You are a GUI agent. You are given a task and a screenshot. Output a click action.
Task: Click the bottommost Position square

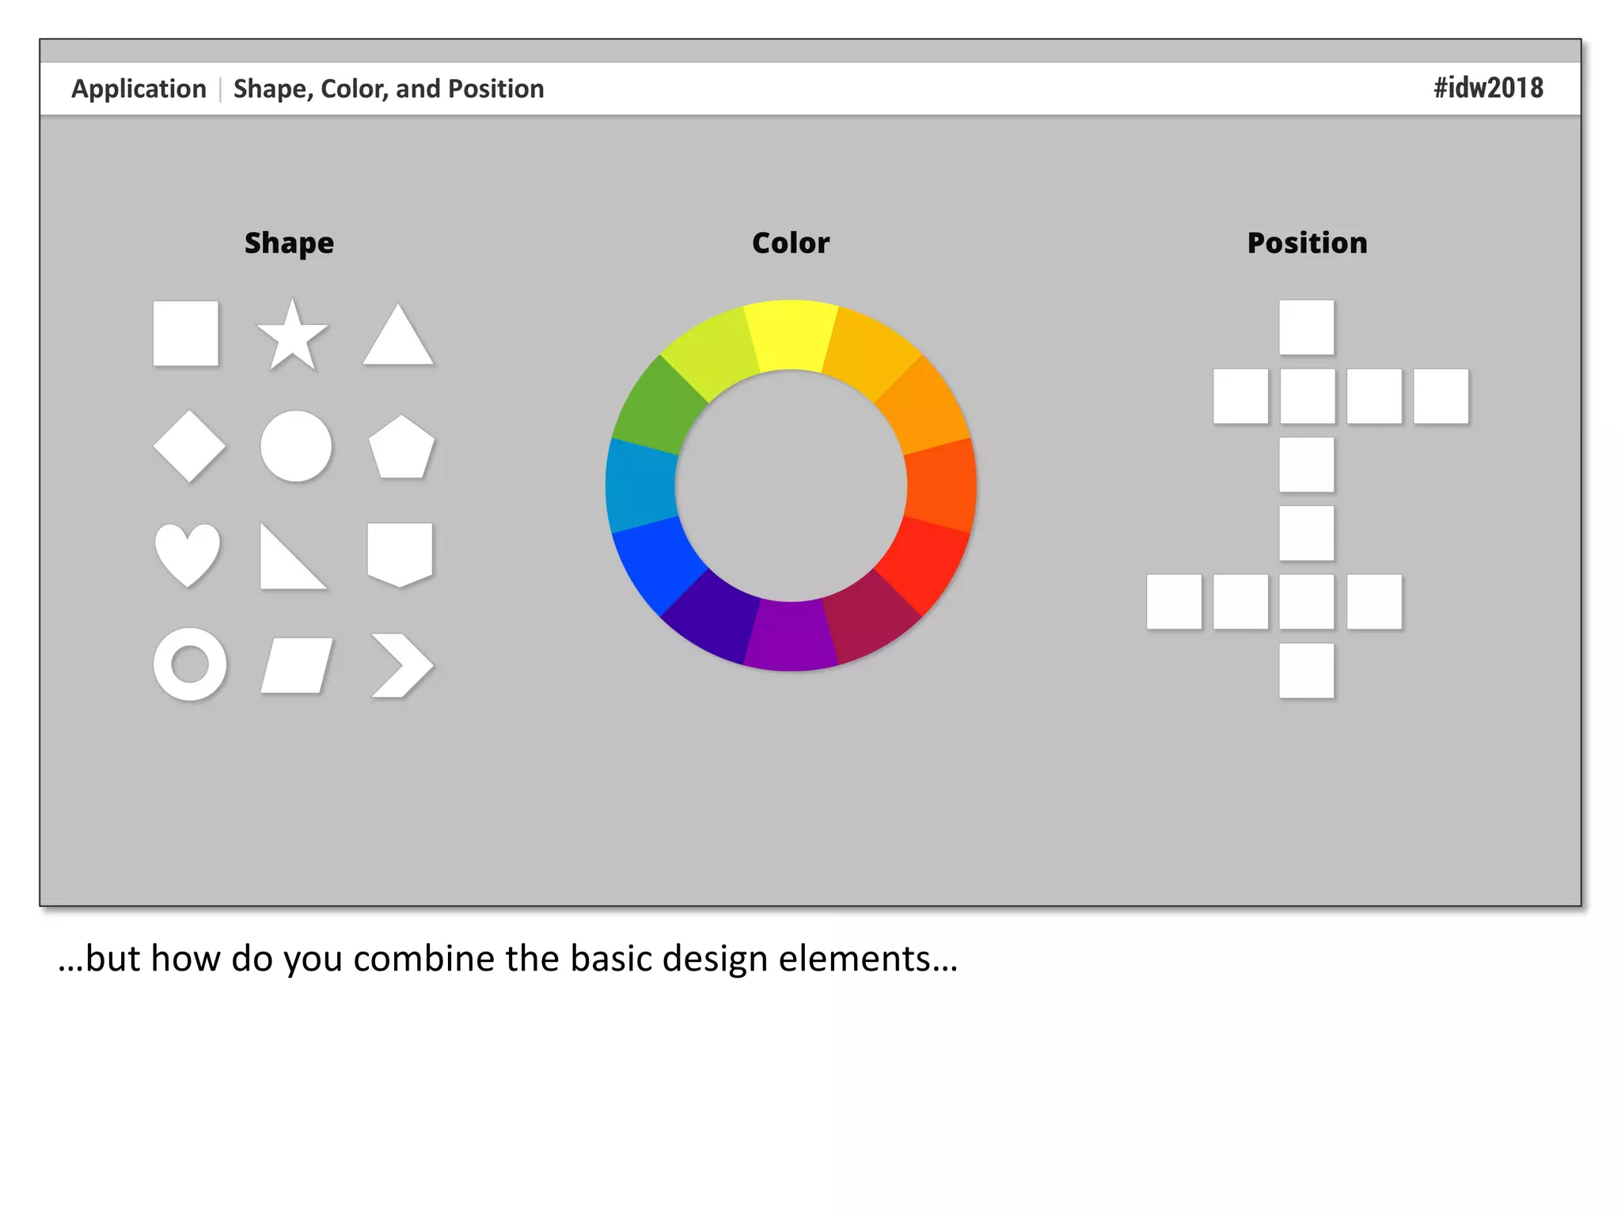[x=1307, y=671]
